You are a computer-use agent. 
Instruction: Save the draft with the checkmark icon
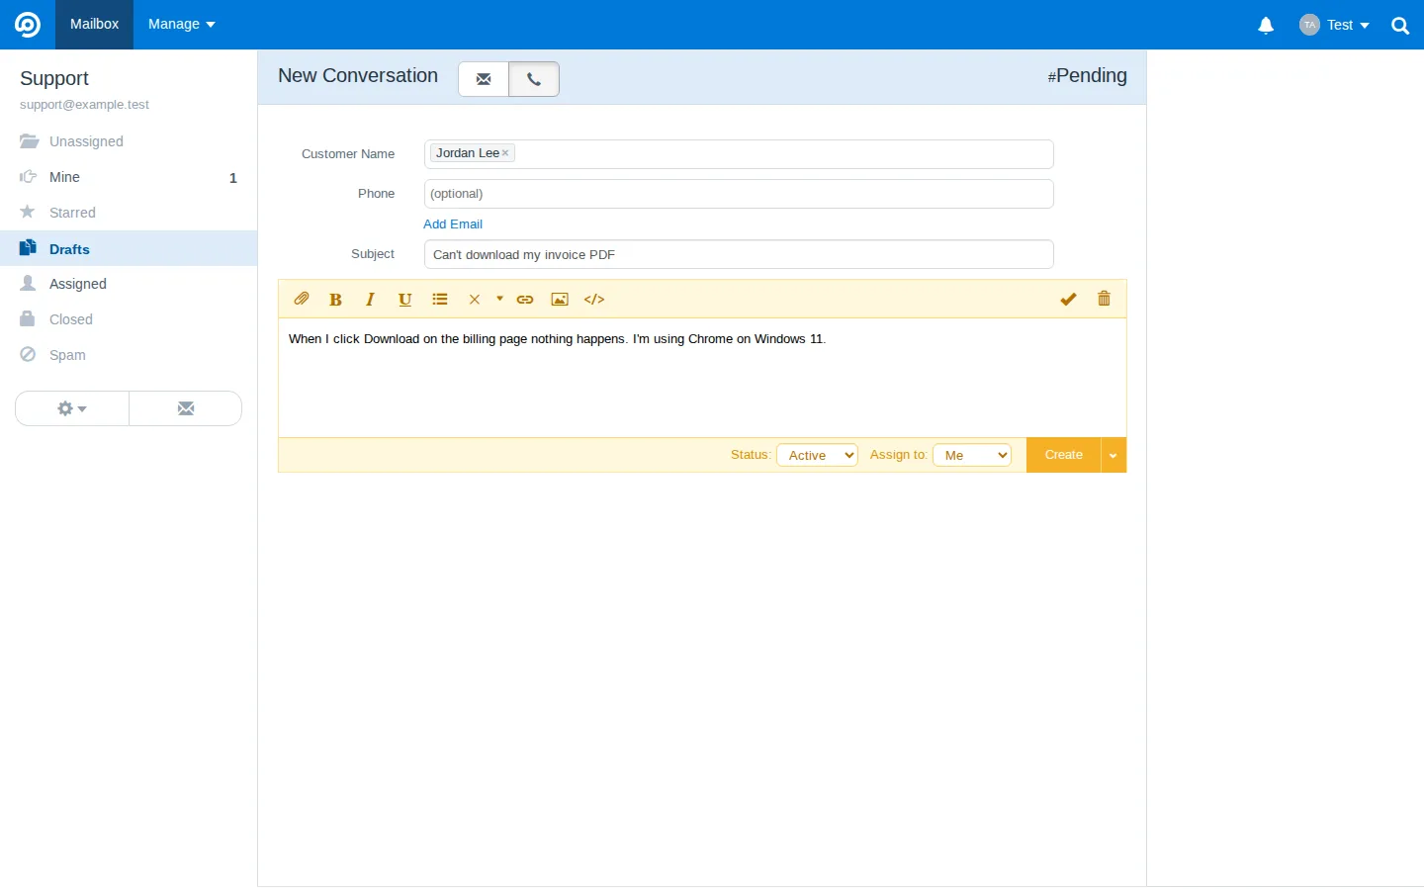1068,299
